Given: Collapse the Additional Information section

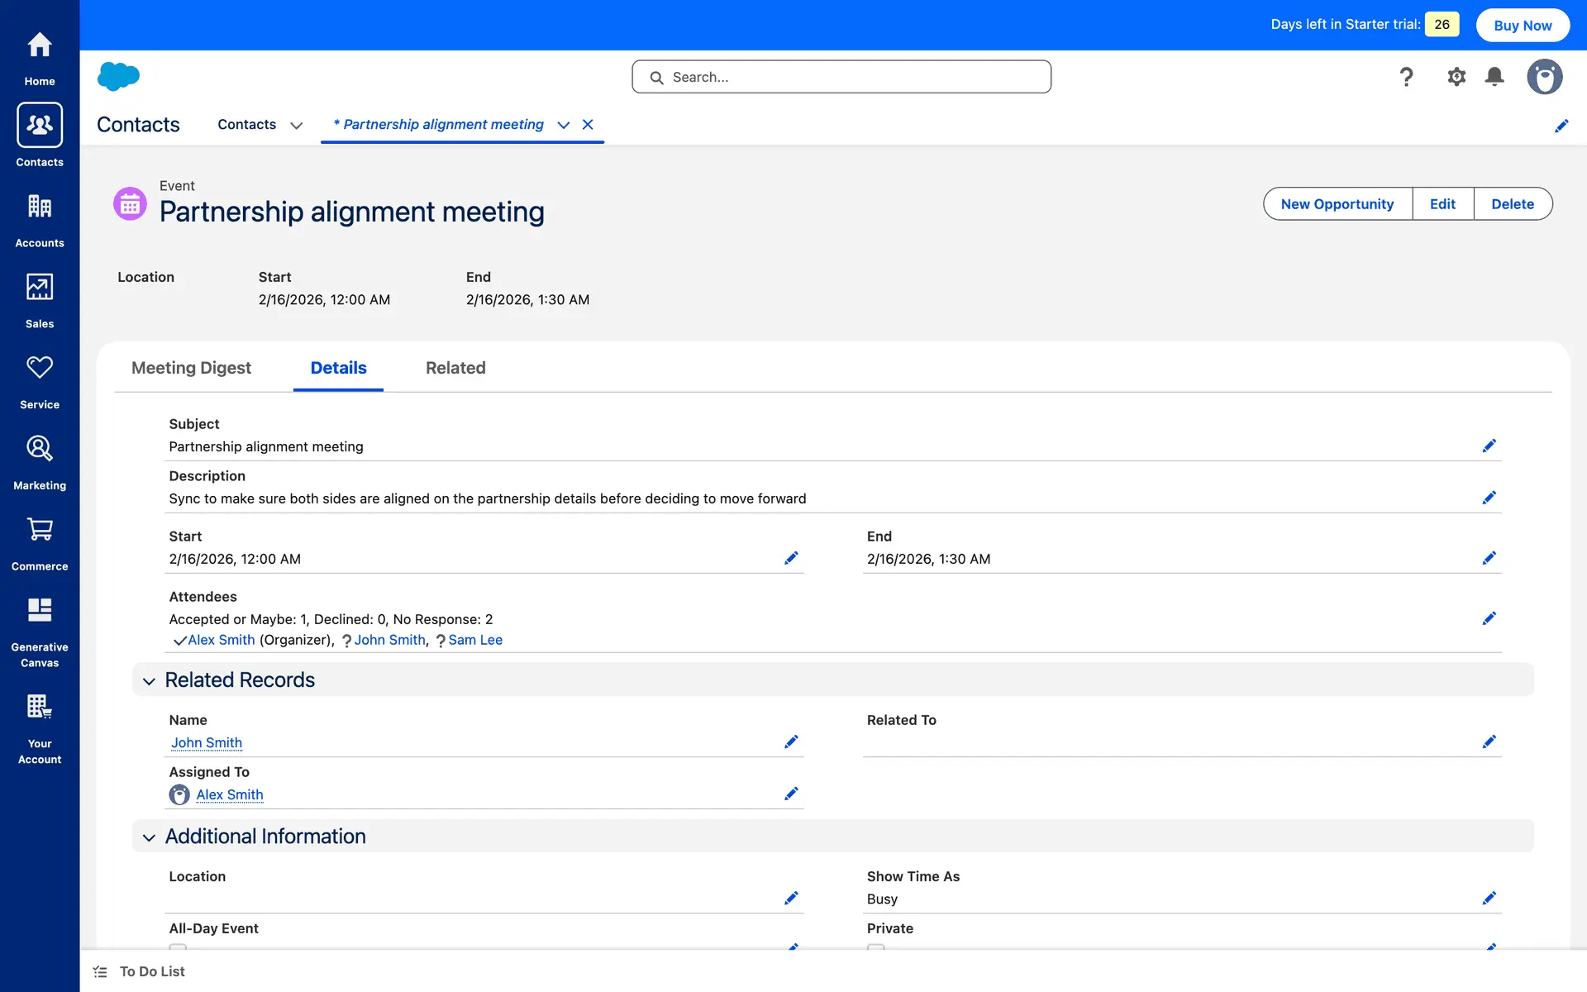Looking at the screenshot, I should [149, 837].
